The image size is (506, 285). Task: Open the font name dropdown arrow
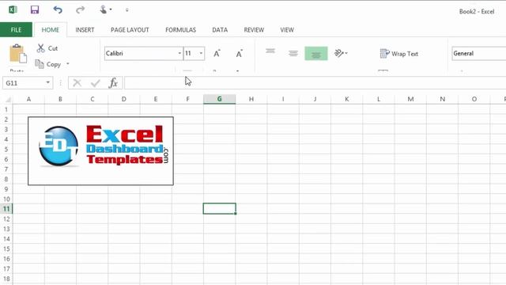click(x=179, y=53)
